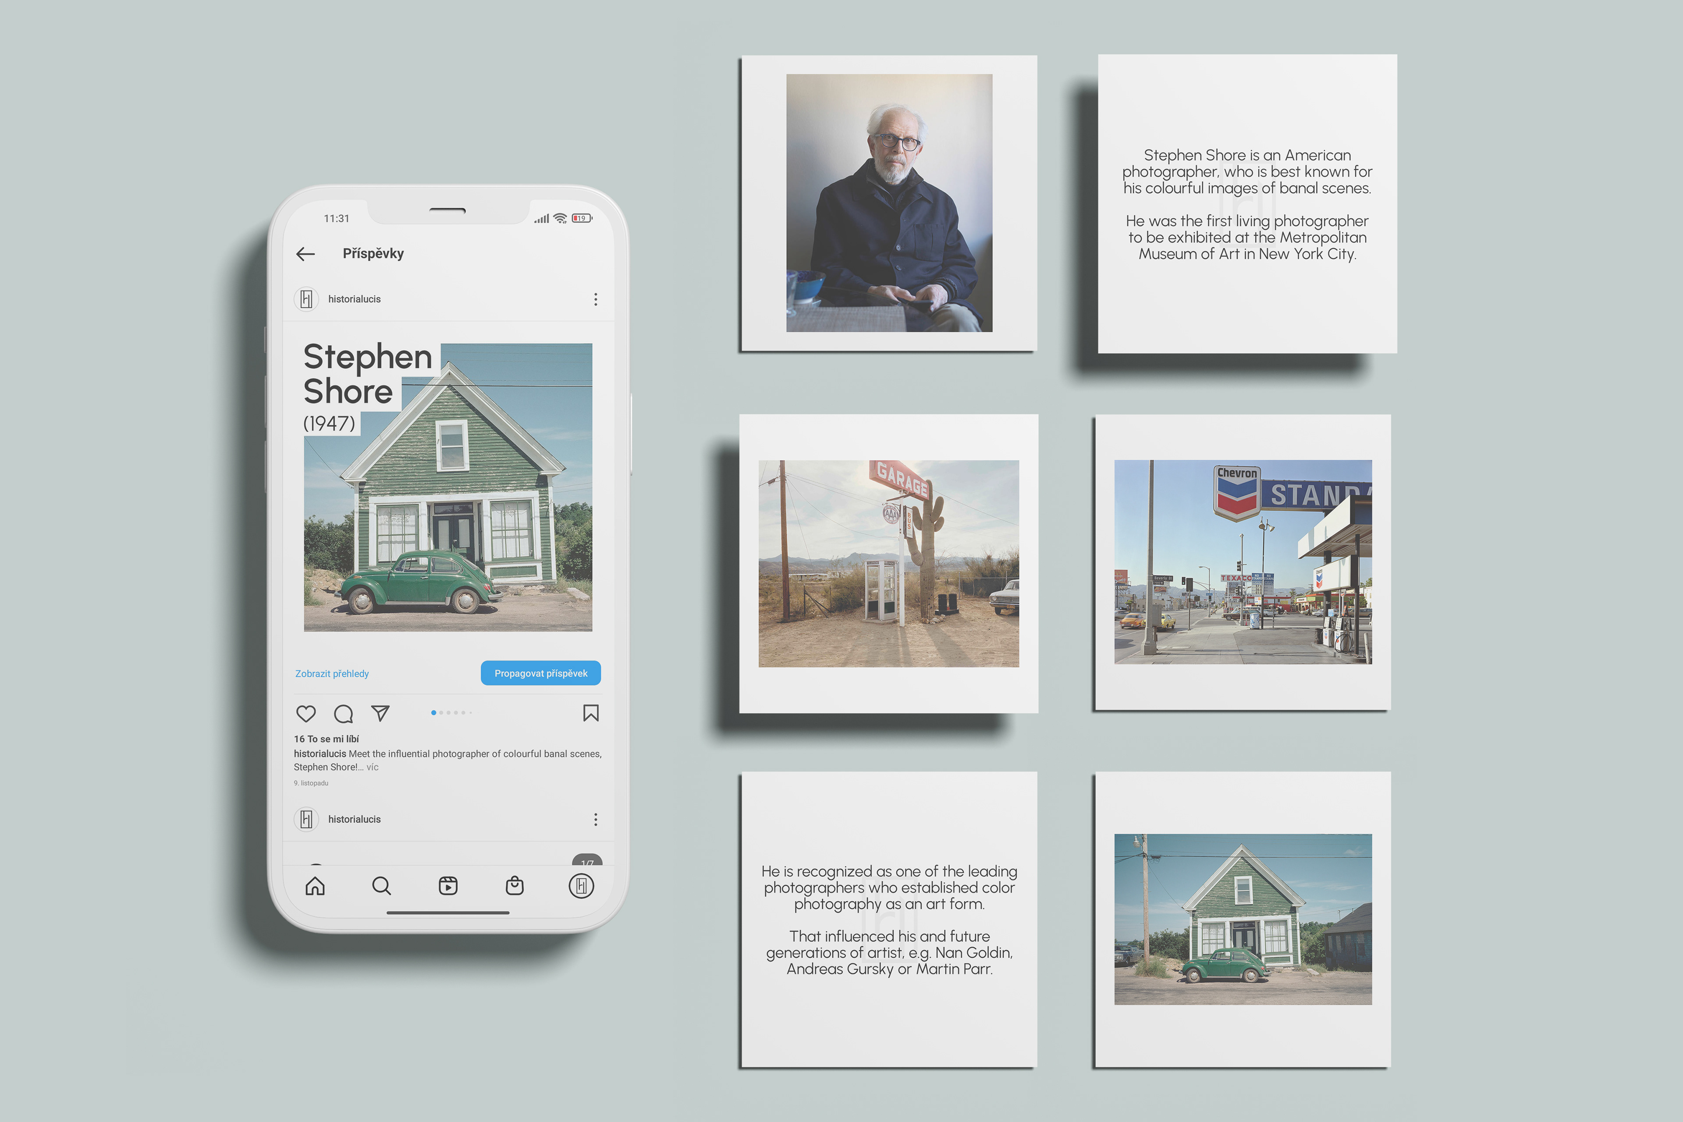
Task: Open three-dot menu on second post
Action: pyautogui.click(x=595, y=819)
